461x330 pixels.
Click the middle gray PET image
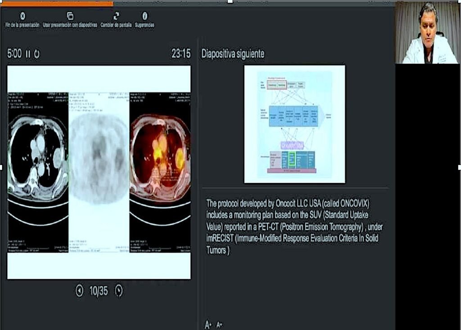point(99,157)
